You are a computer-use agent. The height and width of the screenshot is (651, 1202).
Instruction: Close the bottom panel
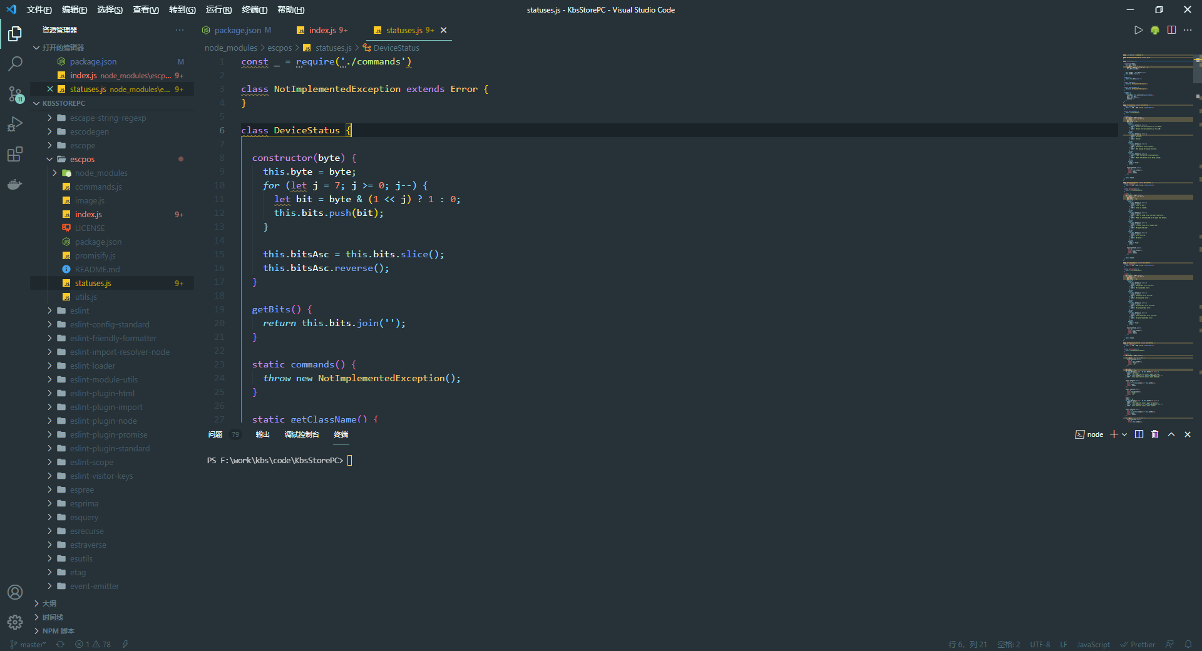click(1188, 434)
